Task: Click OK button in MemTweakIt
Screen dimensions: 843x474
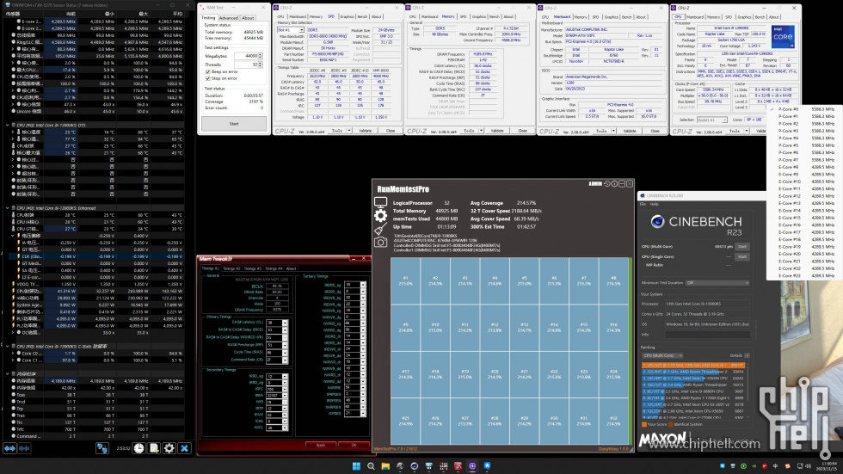Action: (354, 445)
